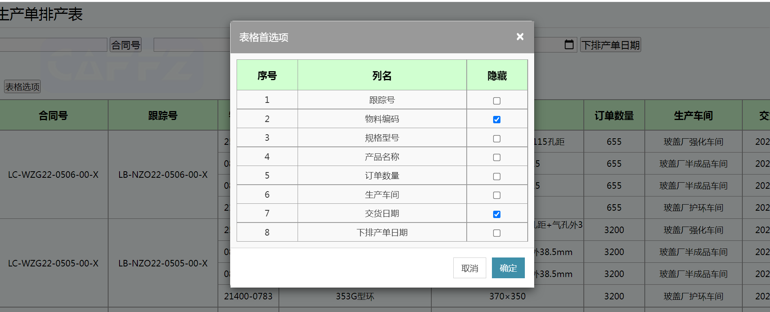The width and height of the screenshot is (770, 312).
Task: Check hide box for 下排产单日期
Action: point(496,233)
